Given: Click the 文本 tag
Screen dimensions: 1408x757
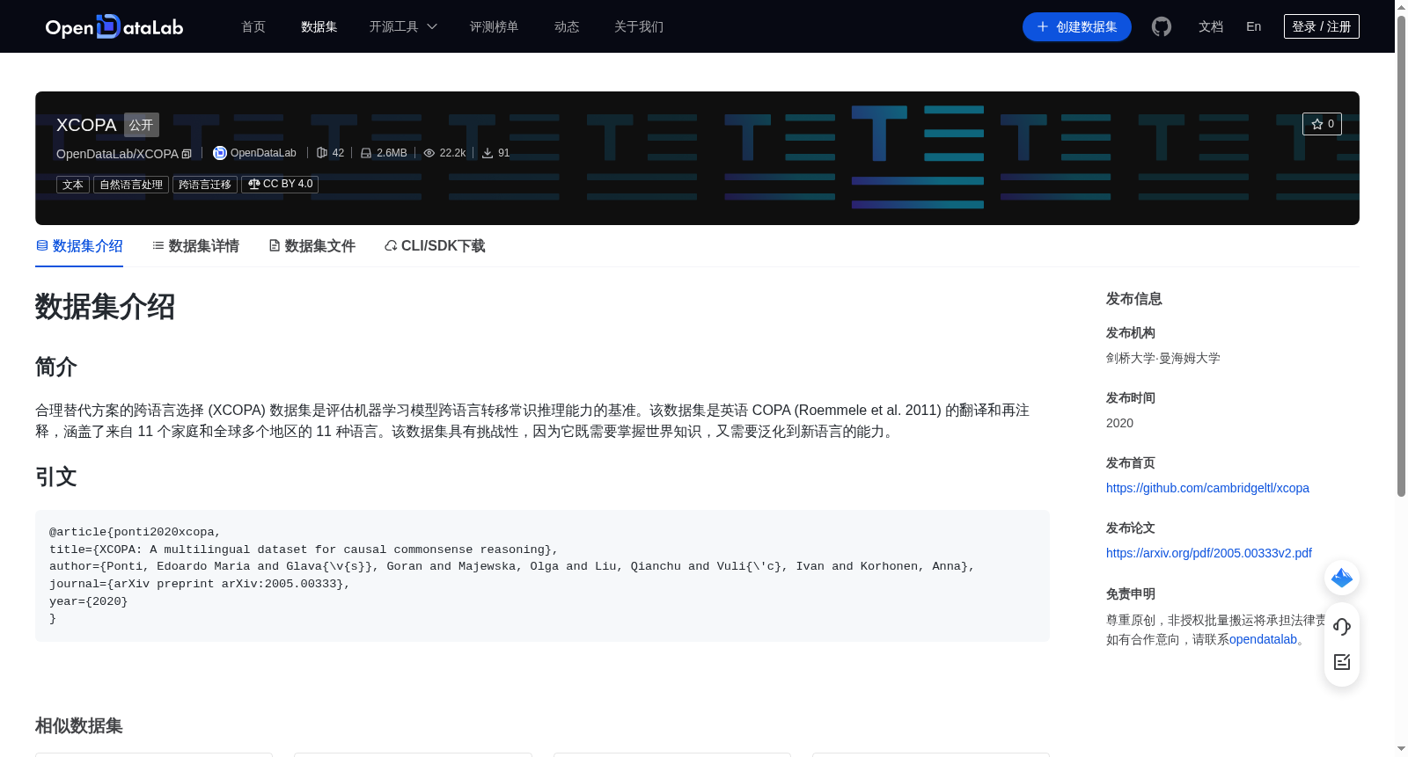Looking at the screenshot, I should tap(73, 185).
